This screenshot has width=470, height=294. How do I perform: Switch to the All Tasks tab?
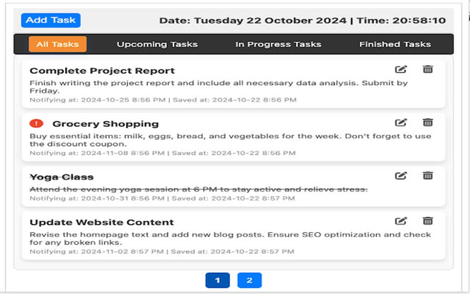(57, 44)
